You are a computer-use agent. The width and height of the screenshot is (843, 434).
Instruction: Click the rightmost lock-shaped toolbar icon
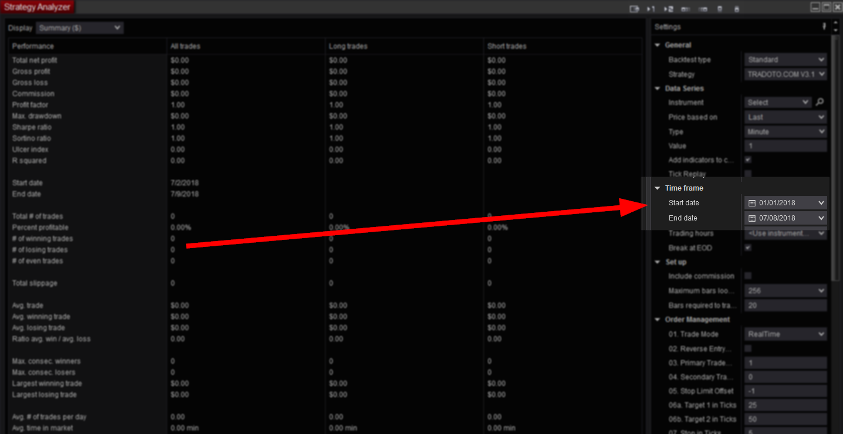[736, 9]
